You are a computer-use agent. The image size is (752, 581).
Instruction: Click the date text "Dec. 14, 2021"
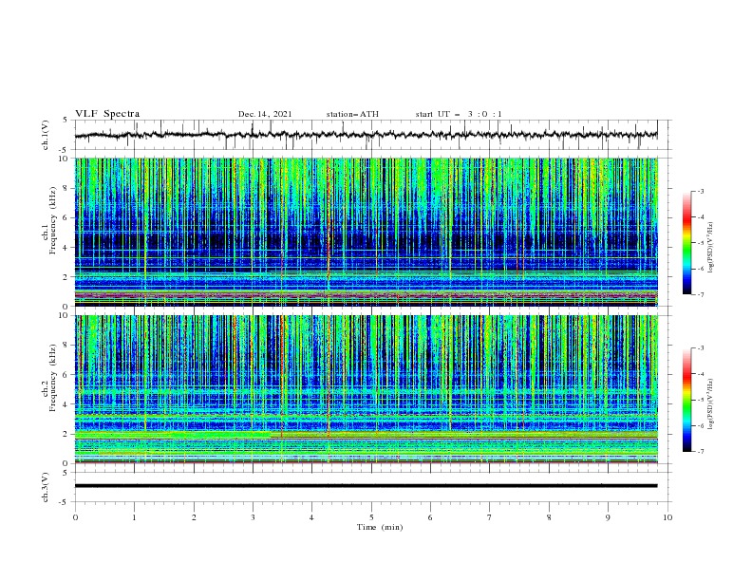pos(265,114)
